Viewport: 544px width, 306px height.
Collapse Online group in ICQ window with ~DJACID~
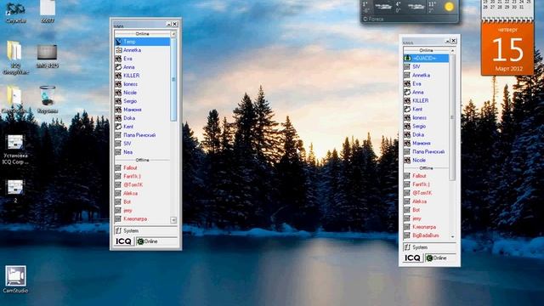point(427,50)
